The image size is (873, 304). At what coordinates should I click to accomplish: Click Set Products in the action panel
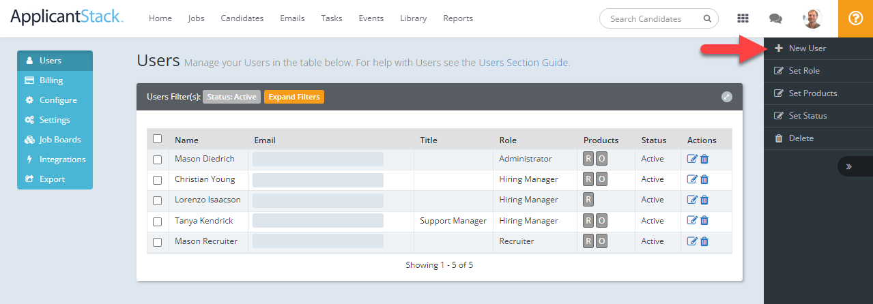click(x=818, y=93)
